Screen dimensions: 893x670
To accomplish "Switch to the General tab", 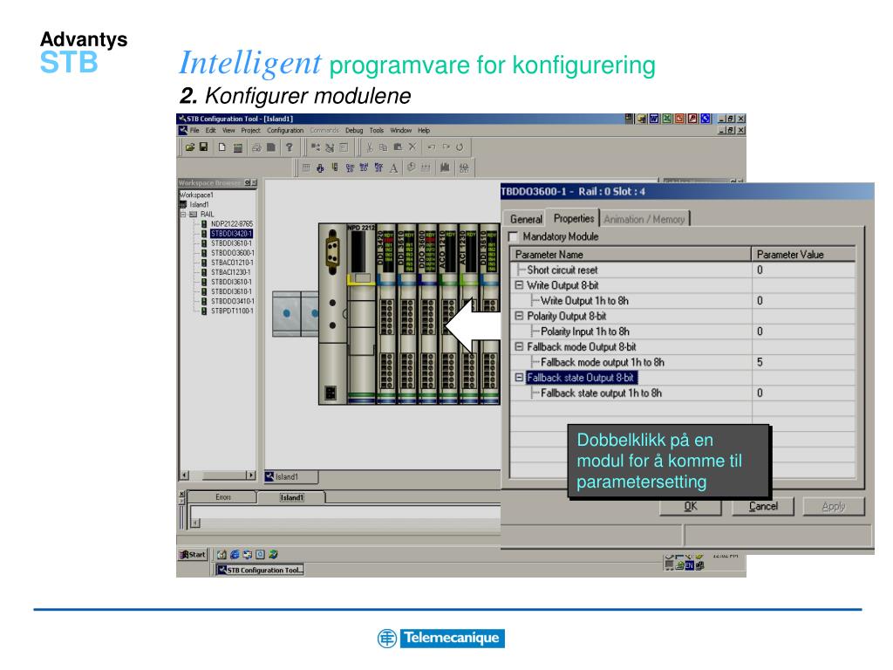I will [x=526, y=219].
